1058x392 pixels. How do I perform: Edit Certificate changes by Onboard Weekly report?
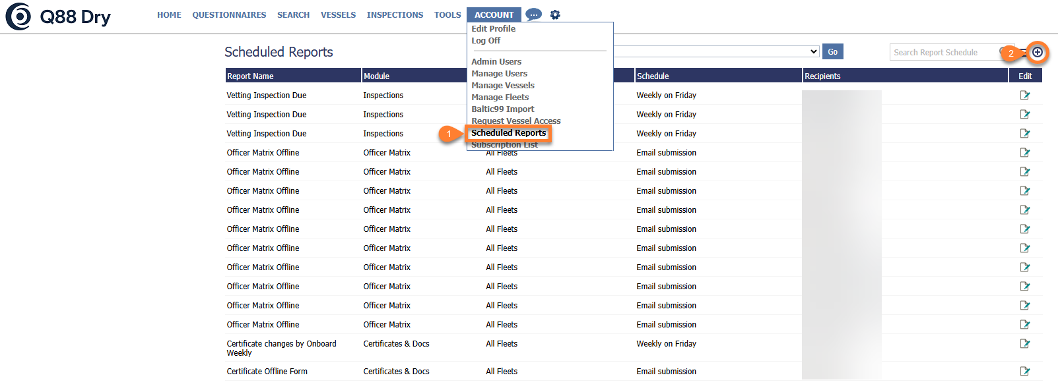pos(1025,344)
